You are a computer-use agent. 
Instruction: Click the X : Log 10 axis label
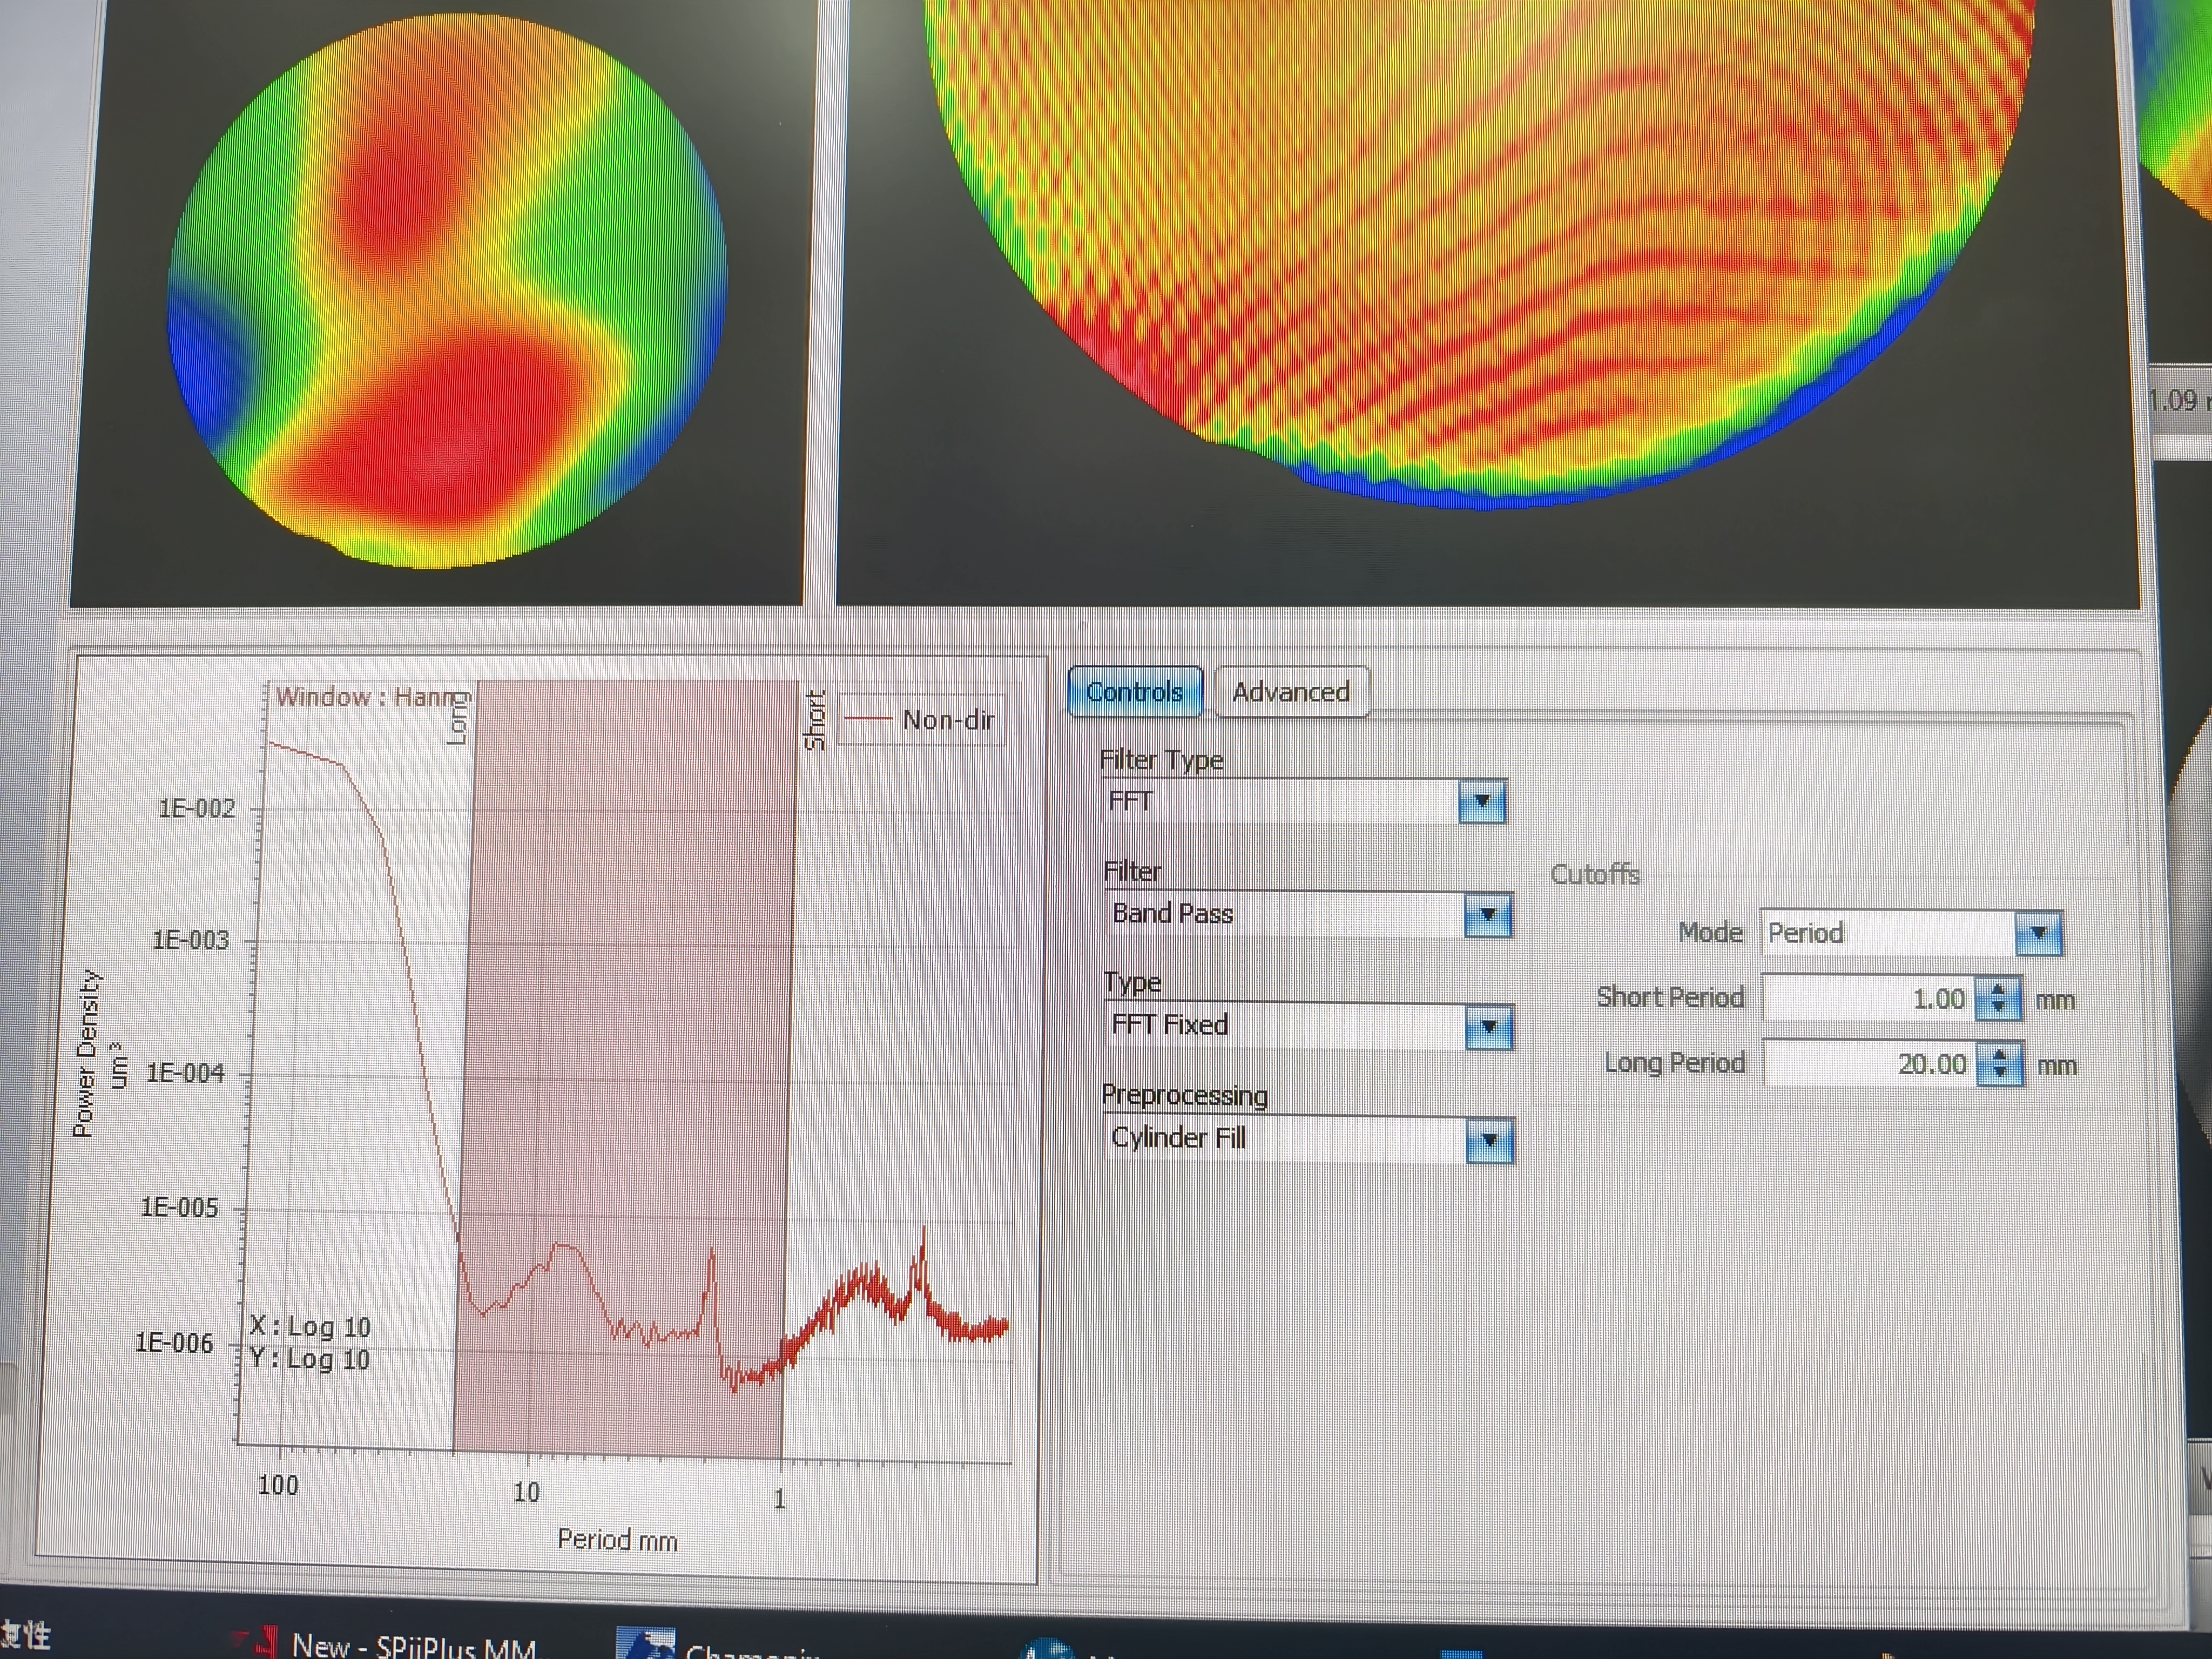point(310,1327)
